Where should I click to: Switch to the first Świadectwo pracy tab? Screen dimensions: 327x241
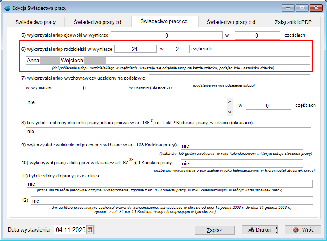[36, 22]
